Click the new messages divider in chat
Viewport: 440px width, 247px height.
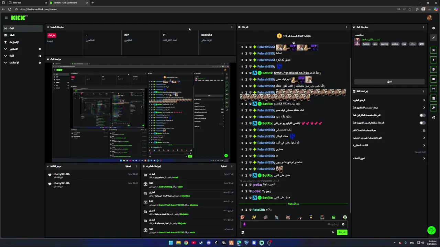294,204
